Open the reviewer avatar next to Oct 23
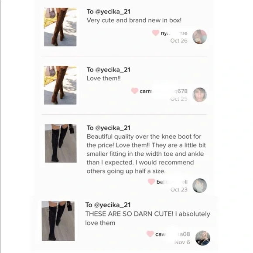 (x=200, y=185)
